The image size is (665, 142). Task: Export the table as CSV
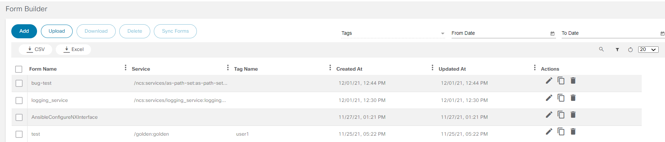36,50
